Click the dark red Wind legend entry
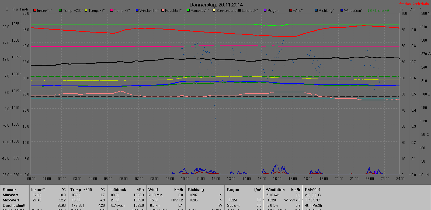 pyautogui.click(x=291, y=10)
